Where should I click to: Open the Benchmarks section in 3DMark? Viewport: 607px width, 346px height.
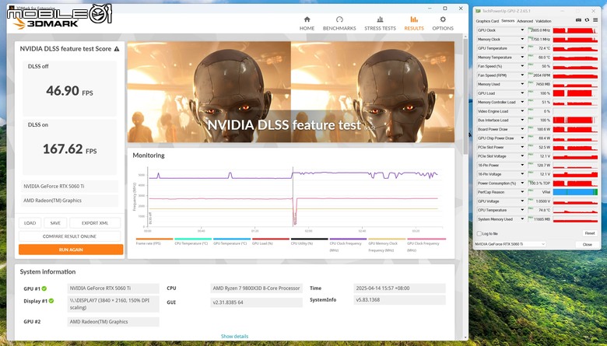pos(339,23)
